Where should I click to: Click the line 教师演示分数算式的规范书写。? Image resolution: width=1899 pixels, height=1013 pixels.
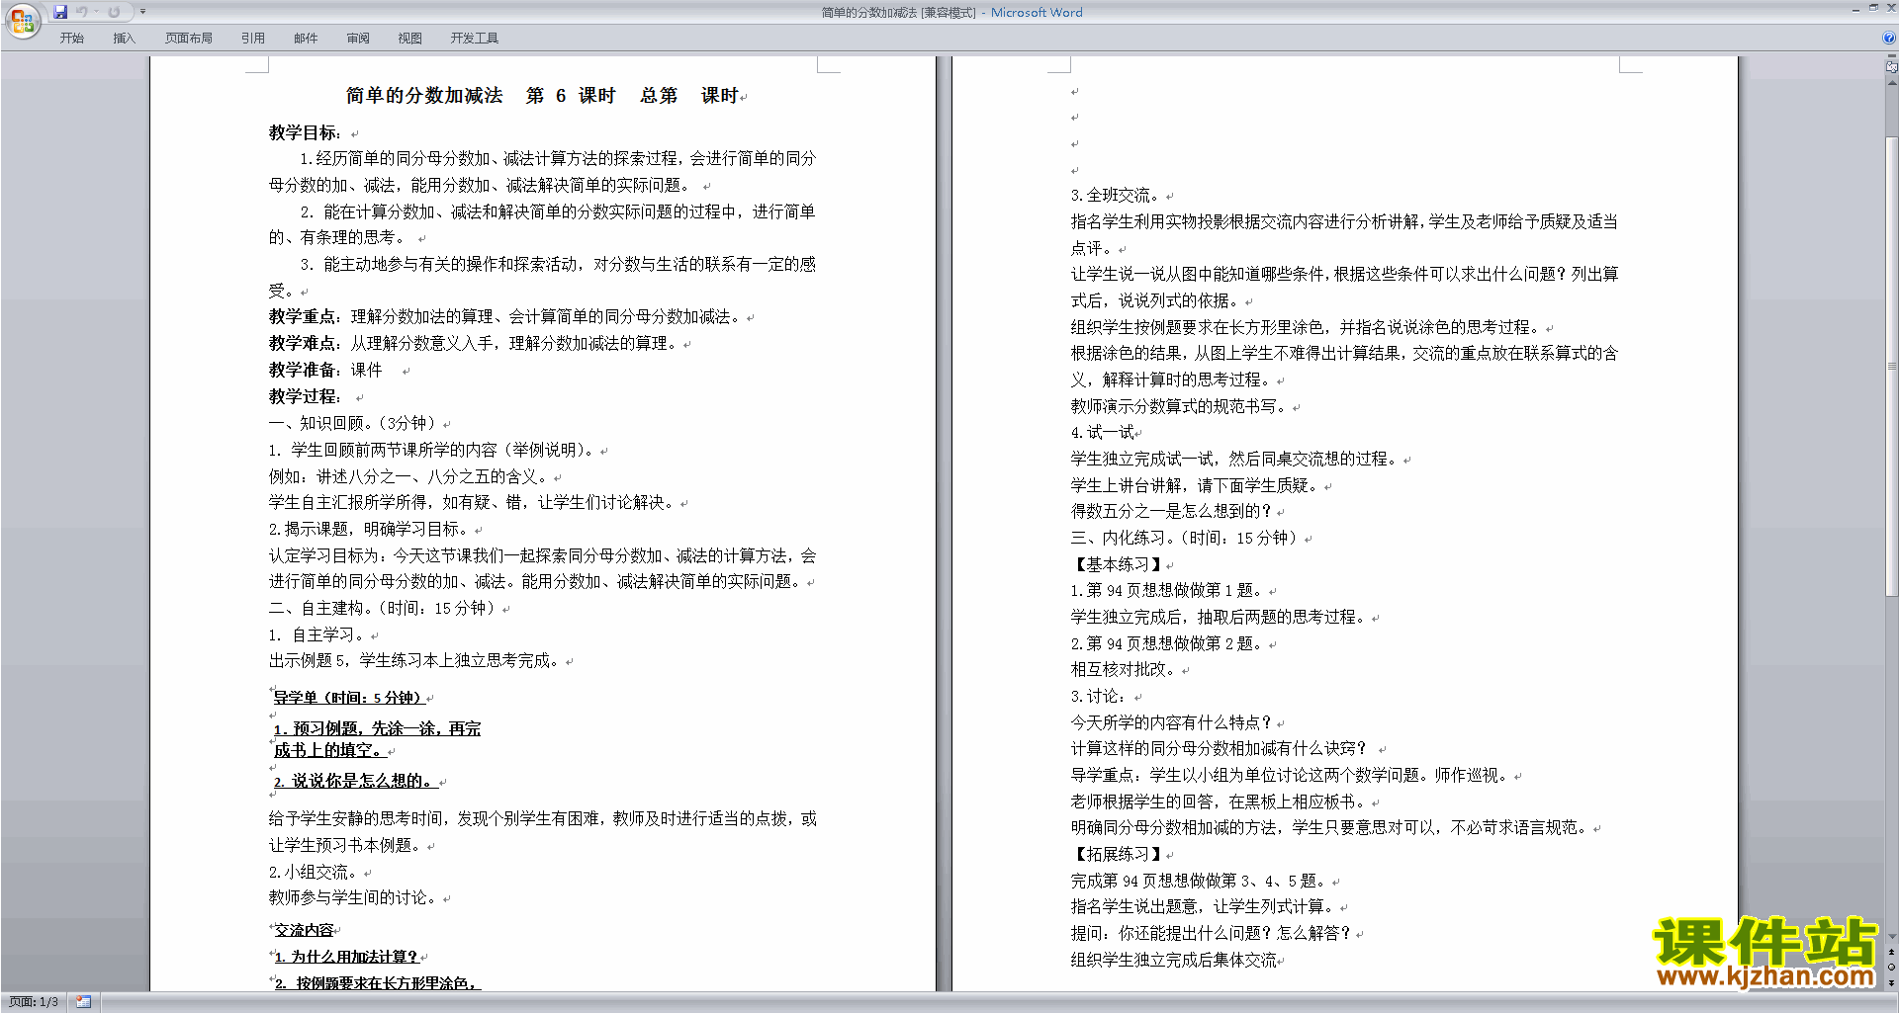[1180, 406]
